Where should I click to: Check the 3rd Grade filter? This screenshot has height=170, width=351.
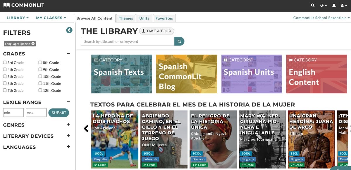click(x=5, y=62)
